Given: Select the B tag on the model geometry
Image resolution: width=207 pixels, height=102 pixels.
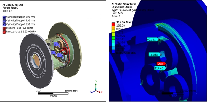Looking at the screenshot, I should (54, 53).
